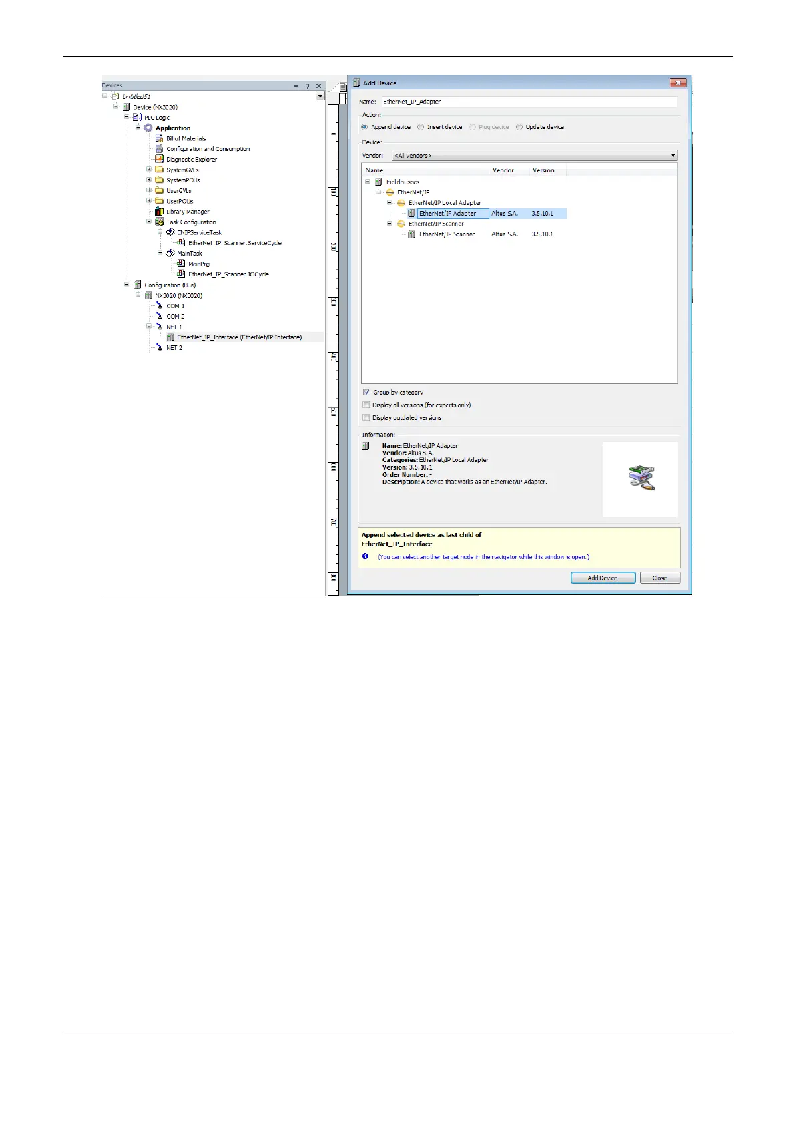Enable Display outdated versions checkbox
This screenshot has width=795, height=1124.
click(x=366, y=417)
